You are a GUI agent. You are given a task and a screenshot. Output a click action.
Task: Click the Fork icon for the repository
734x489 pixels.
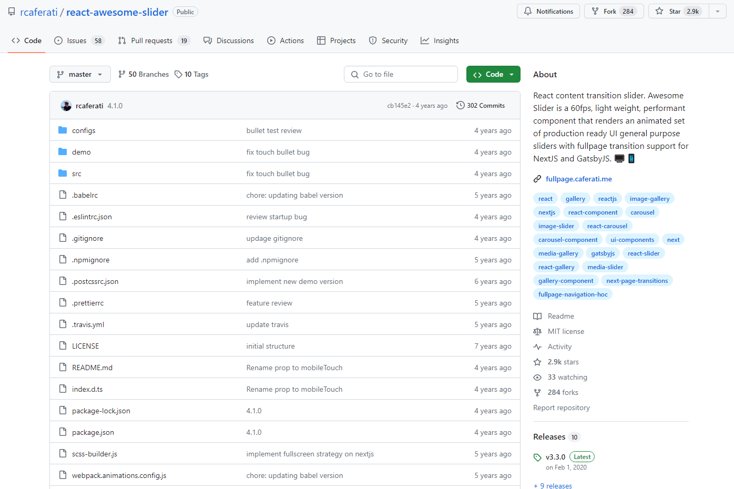tap(595, 11)
